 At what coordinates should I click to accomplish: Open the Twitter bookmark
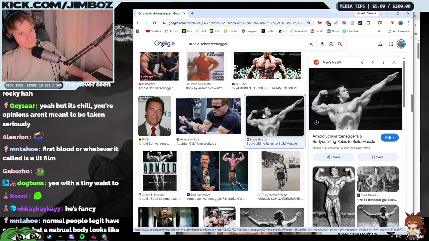(268, 31)
